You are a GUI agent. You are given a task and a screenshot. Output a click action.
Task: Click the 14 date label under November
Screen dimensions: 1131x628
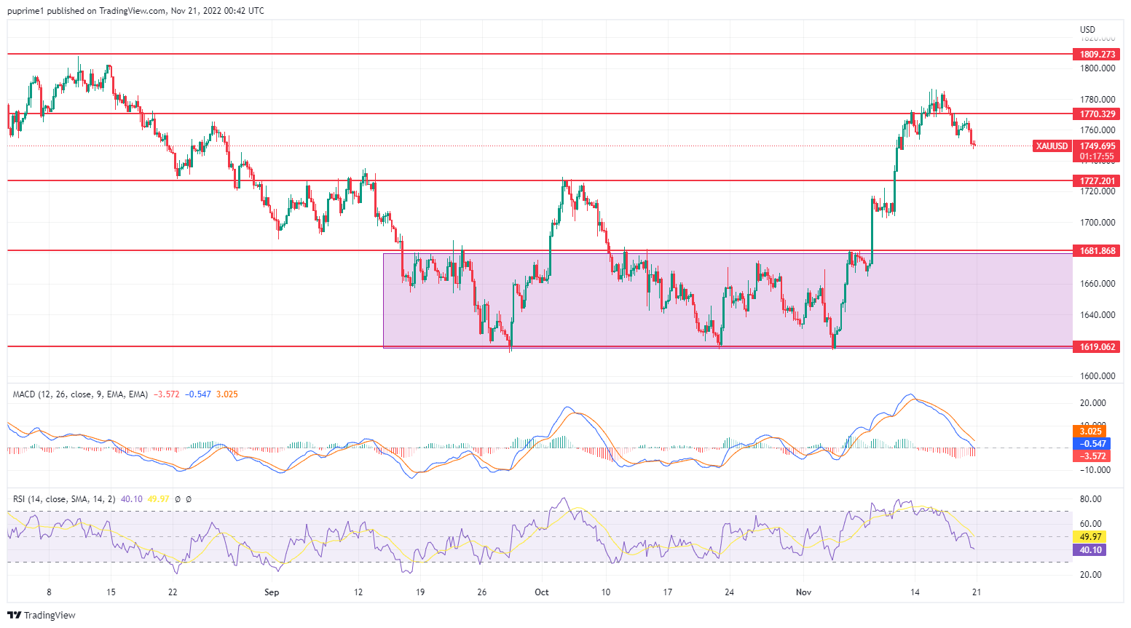tap(915, 592)
